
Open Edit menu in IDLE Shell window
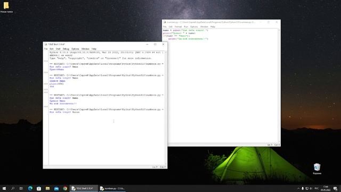point(52,49)
